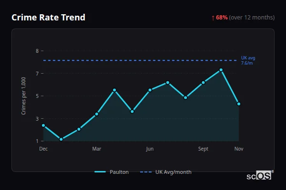Image resolution: width=286 pixels, height=190 pixels.
Task: Click the red upward arrow icon
Action: point(213,18)
